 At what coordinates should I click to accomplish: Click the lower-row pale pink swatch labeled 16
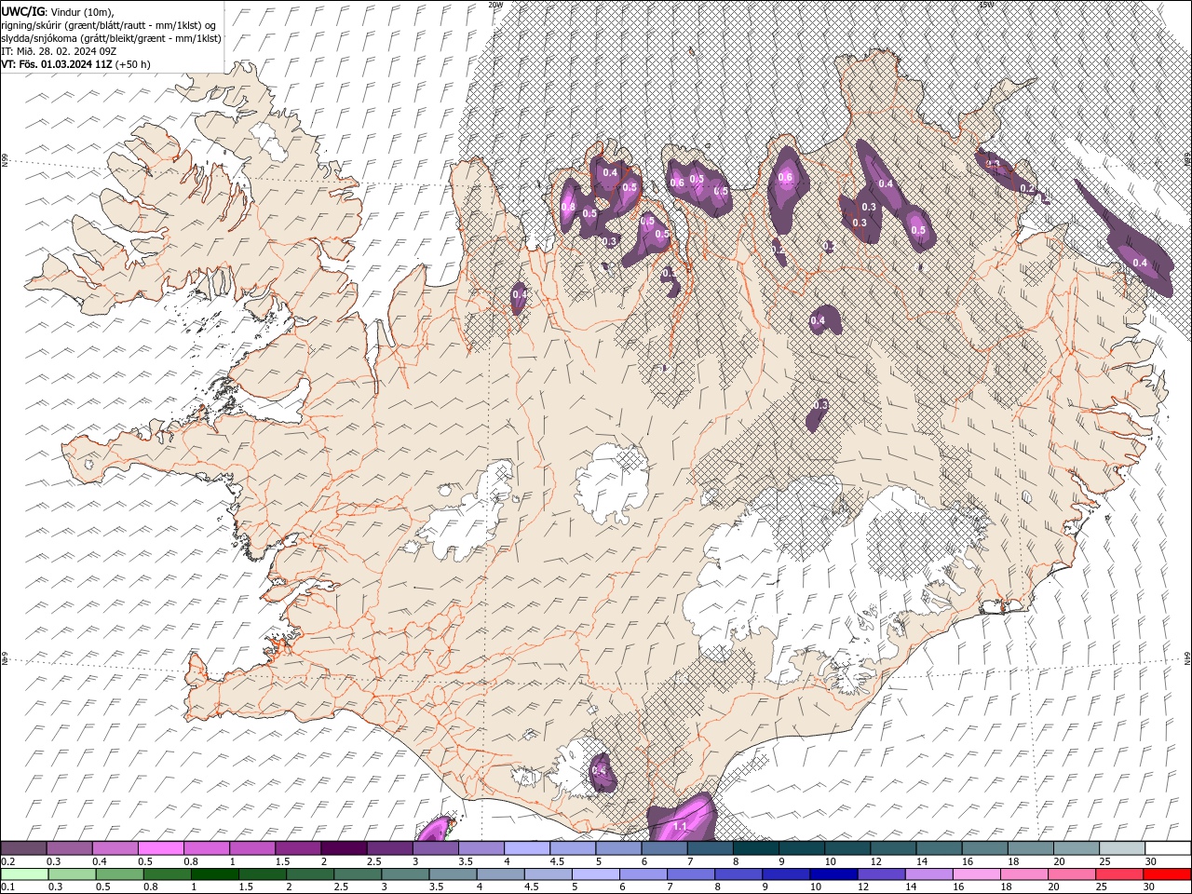977,874
